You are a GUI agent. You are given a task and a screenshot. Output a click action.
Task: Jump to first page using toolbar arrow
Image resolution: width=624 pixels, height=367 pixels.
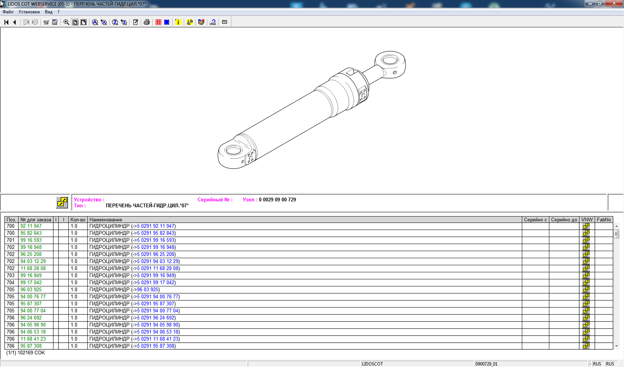click(x=6, y=22)
